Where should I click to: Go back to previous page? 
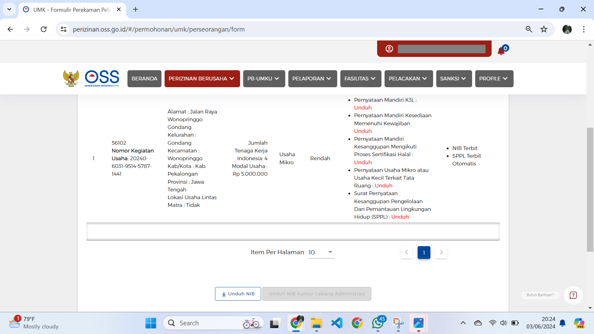pyautogui.click(x=10, y=29)
